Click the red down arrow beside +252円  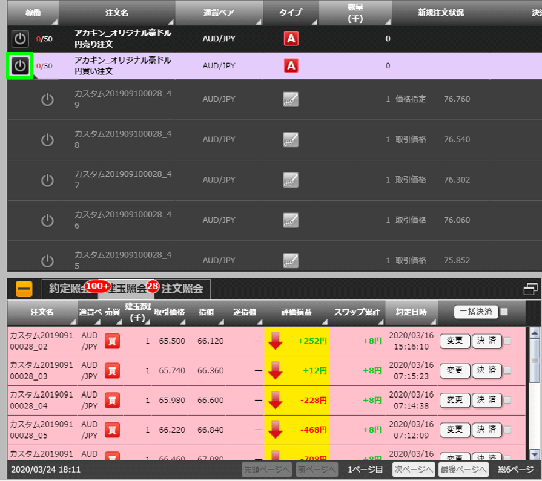click(x=276, y=341)
